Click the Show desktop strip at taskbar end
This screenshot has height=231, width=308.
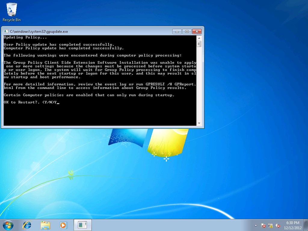tap(306, 225)
